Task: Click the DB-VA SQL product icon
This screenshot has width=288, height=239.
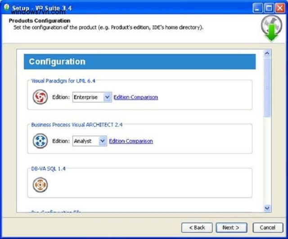Action: click(x=40, y=185)
